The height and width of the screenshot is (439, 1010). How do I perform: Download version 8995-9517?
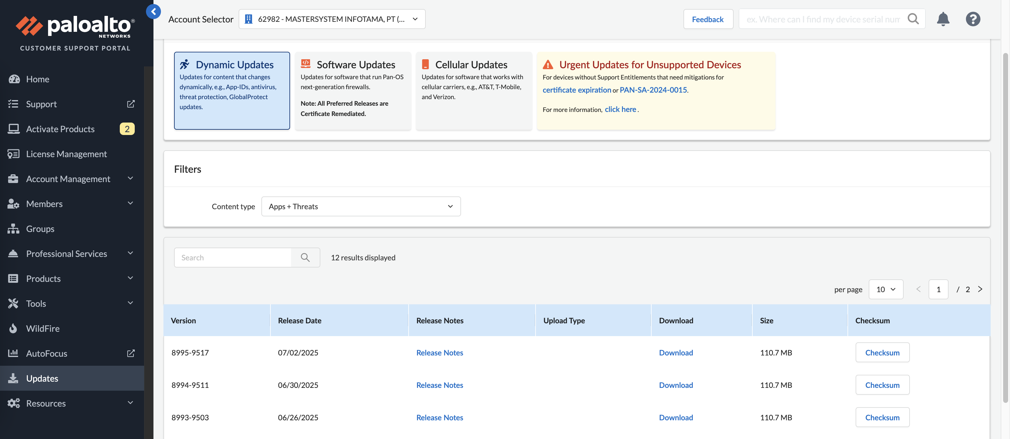click(x=676, y=353)
